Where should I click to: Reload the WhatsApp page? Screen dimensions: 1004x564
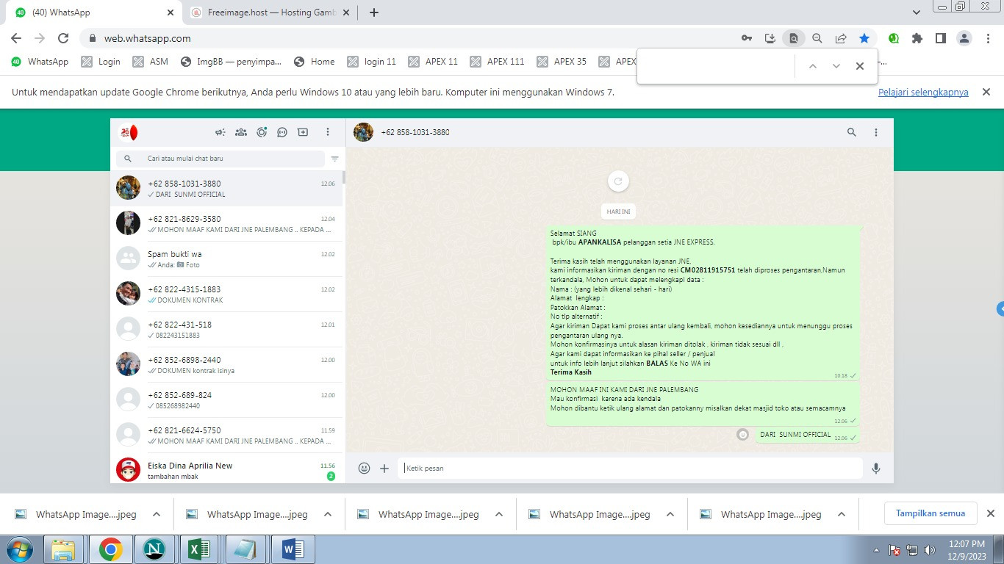coord(63,38)
